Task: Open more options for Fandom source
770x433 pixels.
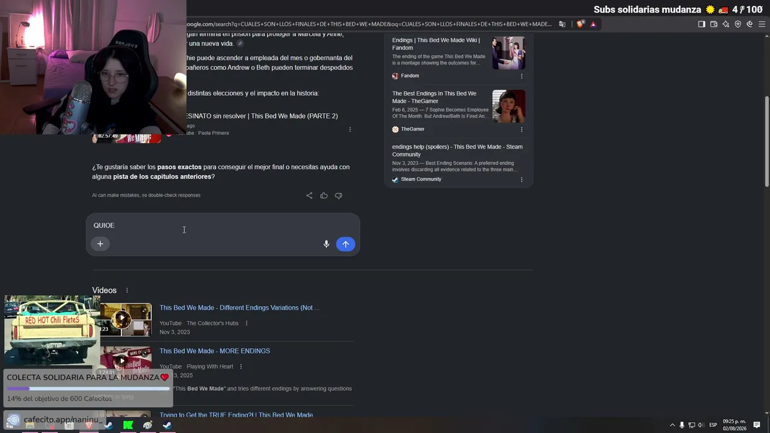Action: coord(522,76)
